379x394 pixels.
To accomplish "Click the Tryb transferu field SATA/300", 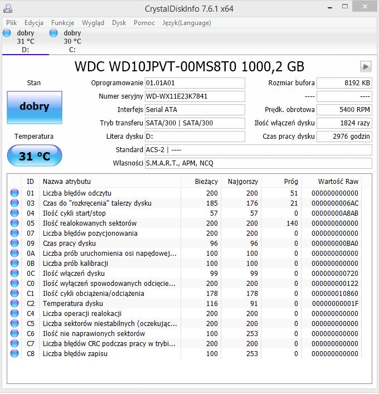I will point(195,123).
